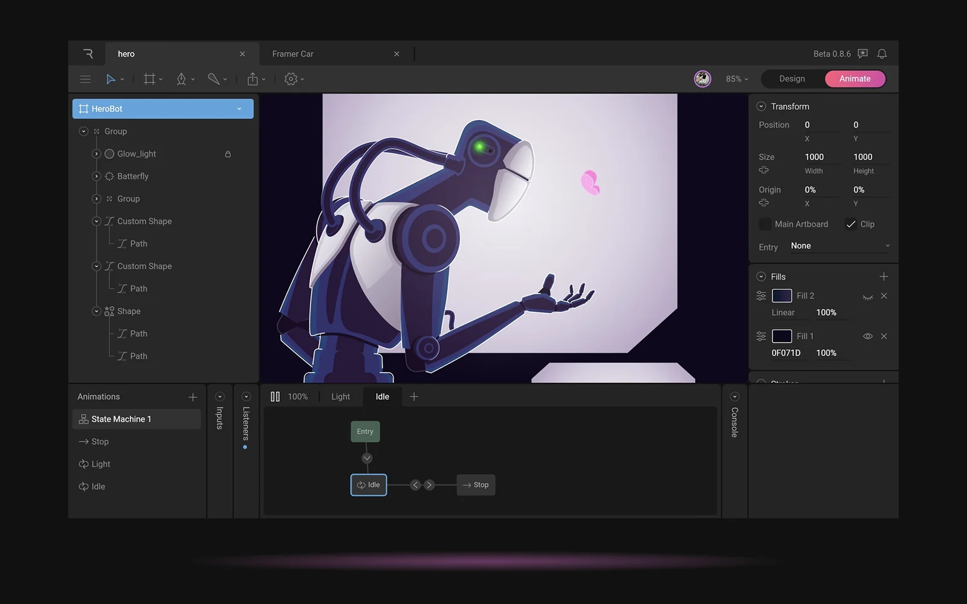Open the Entry None dropdown

[x=840, y=246]
